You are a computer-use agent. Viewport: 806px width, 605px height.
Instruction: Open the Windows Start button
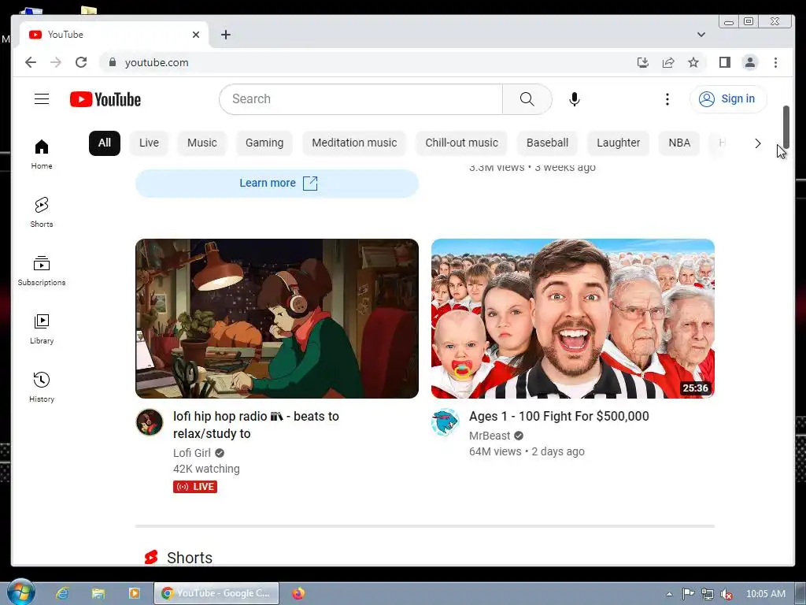point(21,592)
